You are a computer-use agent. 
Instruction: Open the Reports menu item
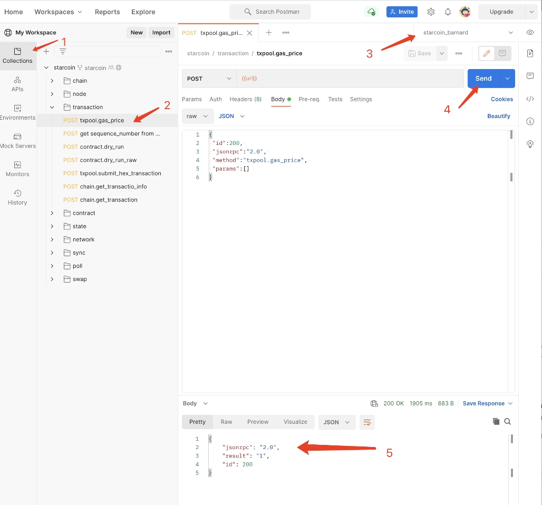(107, 12)
